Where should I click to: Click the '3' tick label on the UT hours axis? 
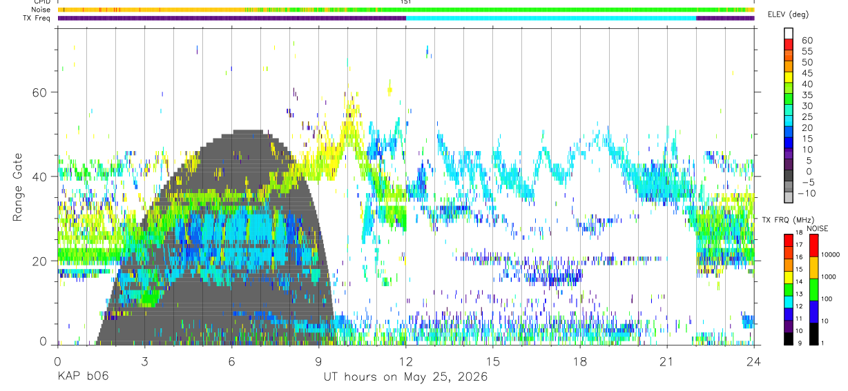[x=144, y=362]
